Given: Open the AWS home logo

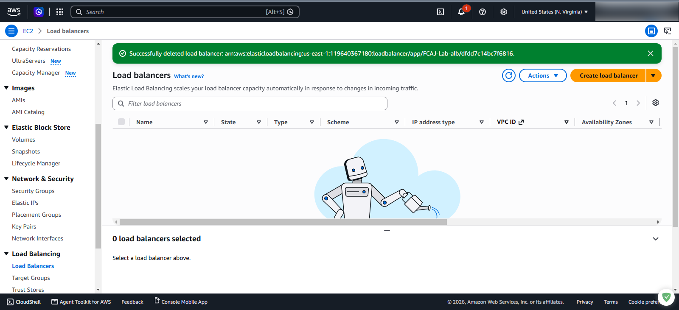Looking at the screenshot, I should 14,12.
